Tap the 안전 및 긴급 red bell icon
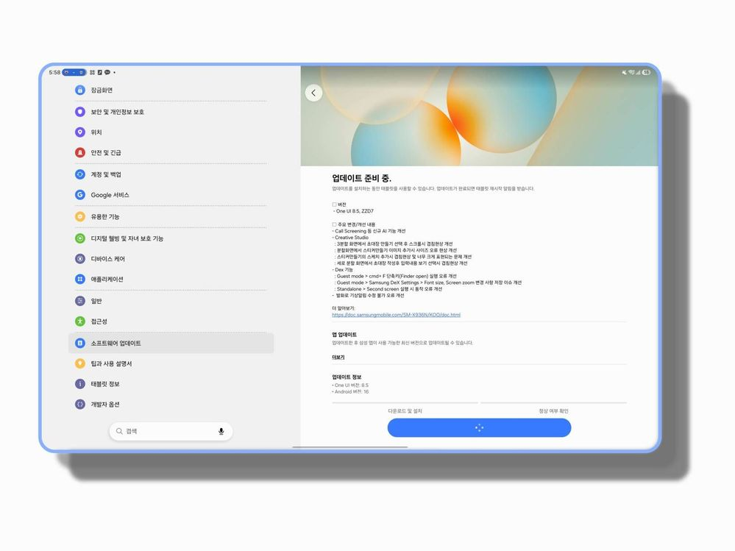The height and width of the screenshot is (551, 735). (x=80, y=152)
